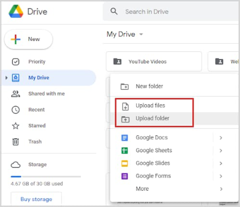This screenshot has width=240, height=207.
Task: Expand the More submenu chevron
Action: [x=221, y=189]
